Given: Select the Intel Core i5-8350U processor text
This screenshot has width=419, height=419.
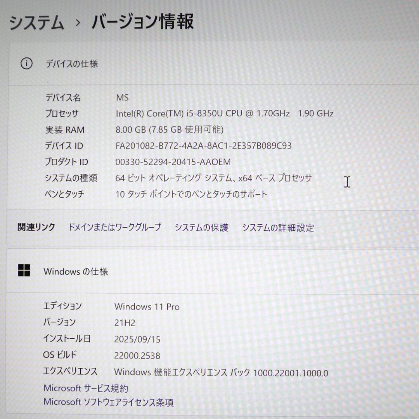Looking at the screenshot, I should (225, 114).
